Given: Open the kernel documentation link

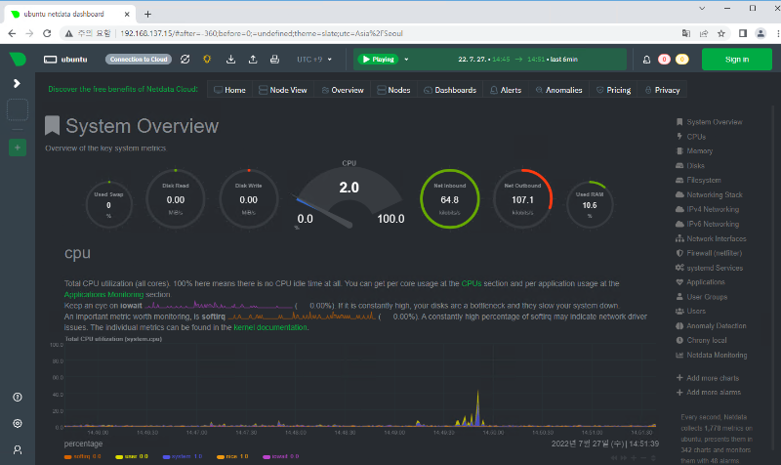Looking at the screenshot, I should coord(271,327).
